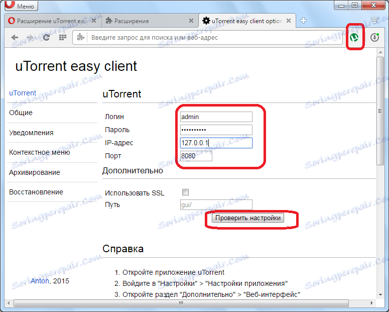Reload the page with refresh icon

click(x=46, y=38)
